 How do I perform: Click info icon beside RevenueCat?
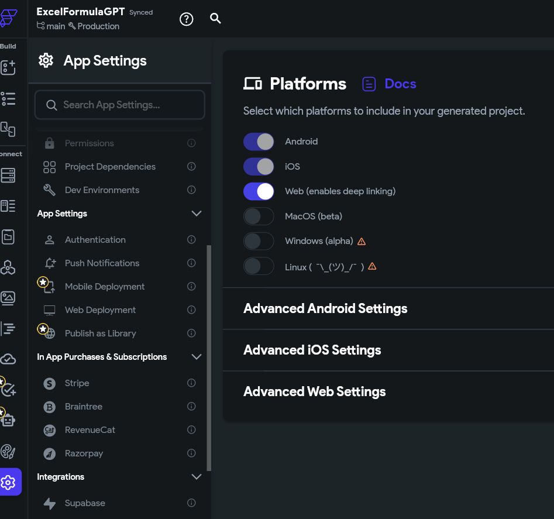(191, 429)
